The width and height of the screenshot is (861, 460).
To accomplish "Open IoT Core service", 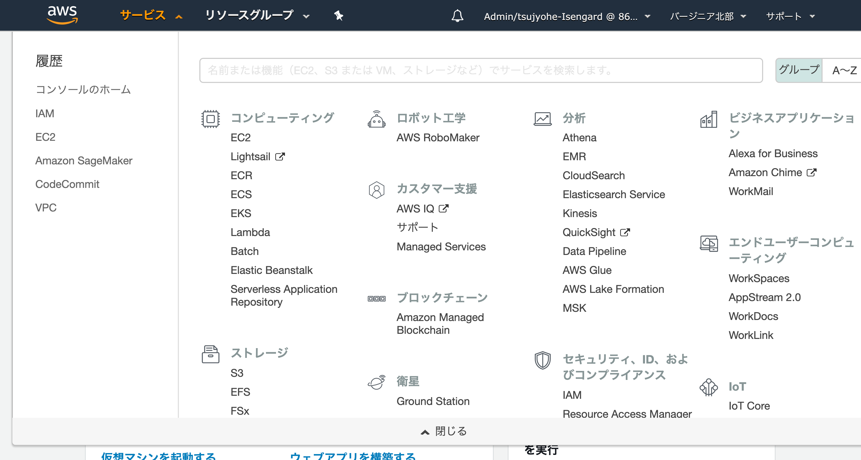I will pos(749,405).
